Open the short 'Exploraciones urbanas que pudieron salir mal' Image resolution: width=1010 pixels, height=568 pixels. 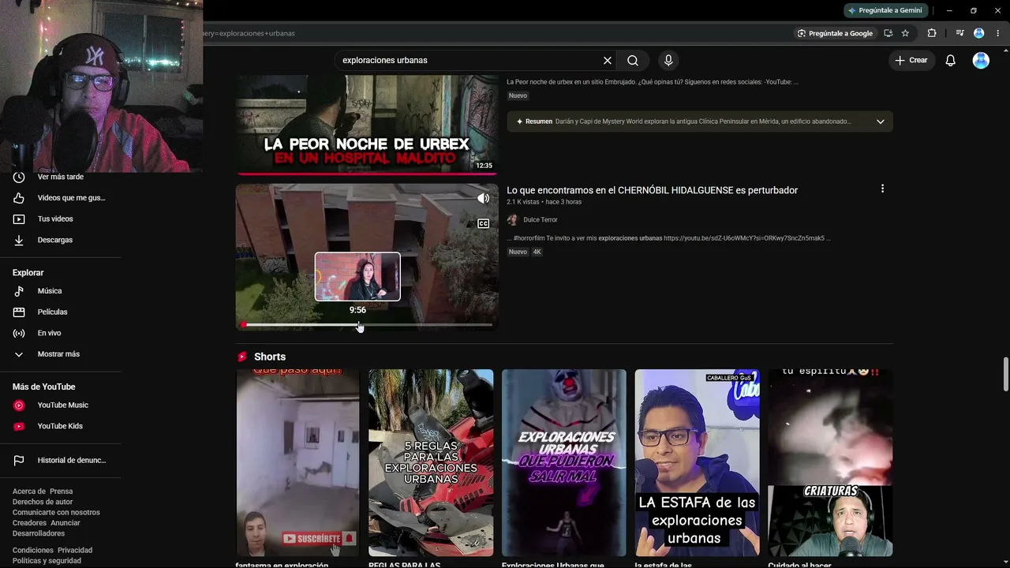(564, 463)
